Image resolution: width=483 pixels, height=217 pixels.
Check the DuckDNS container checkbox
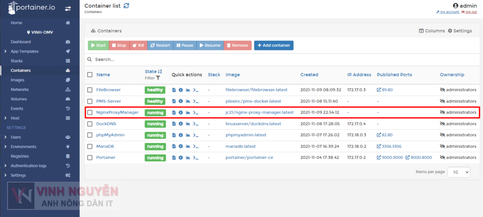(x=90, y=124)
